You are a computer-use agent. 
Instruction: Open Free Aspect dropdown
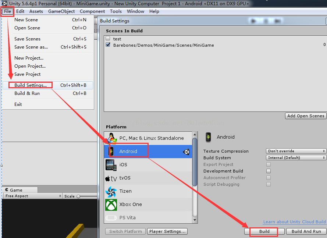(x=33, y=196)
